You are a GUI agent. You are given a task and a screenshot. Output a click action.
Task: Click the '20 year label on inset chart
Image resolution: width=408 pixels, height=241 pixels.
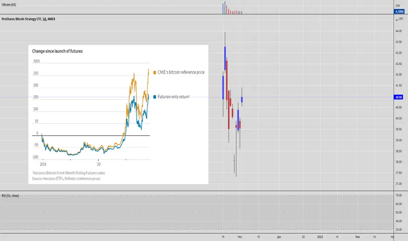[x=98, y=164]
